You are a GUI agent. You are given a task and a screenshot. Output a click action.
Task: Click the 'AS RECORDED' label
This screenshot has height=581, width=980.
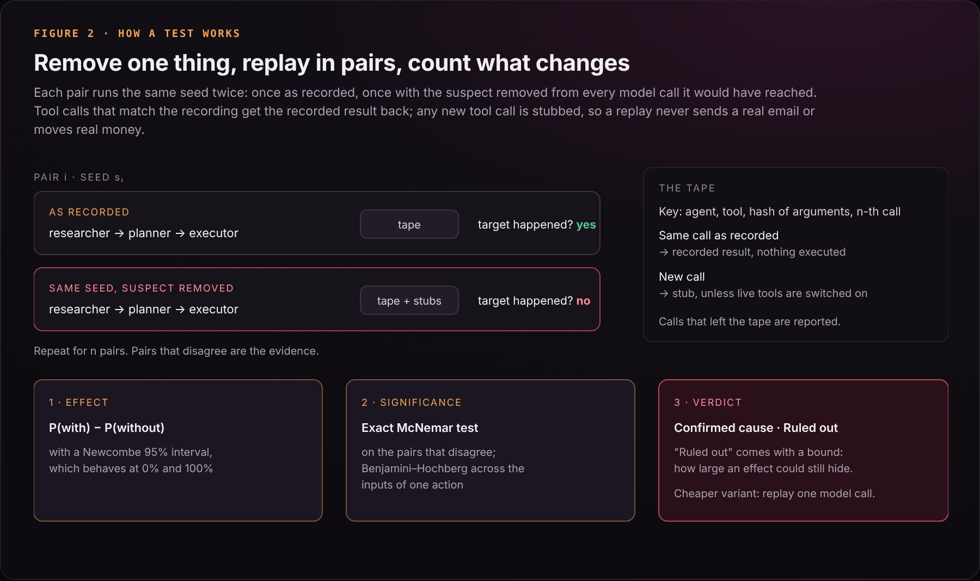point(89,212)
